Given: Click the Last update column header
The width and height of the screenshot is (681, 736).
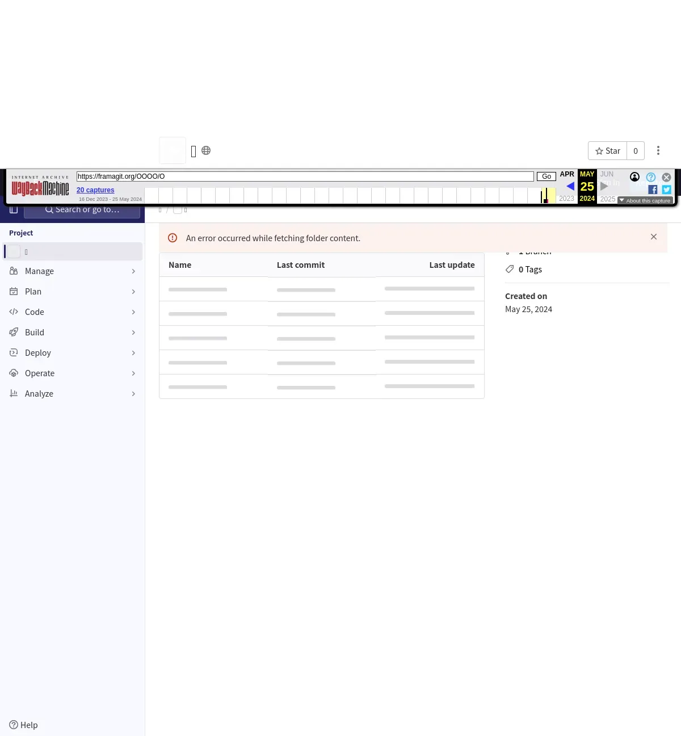Looking at the screenshot, I should (x=452, y=265).
